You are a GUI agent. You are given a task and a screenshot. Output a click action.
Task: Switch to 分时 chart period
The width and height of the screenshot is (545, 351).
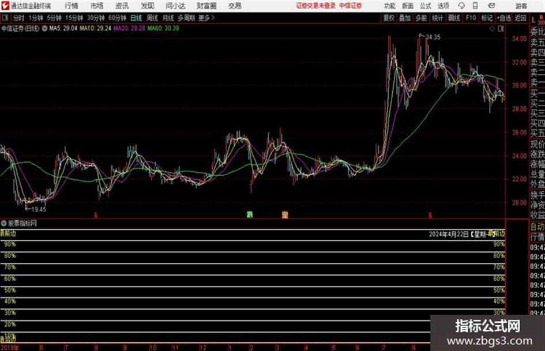pos(18,18)
